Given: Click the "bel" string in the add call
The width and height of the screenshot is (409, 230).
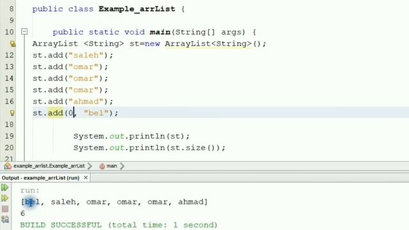Looking at the screenshot, I should point(96,113).
